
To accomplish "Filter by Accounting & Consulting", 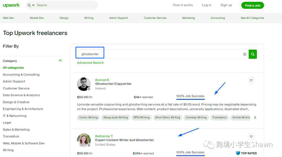I will pos(21,74).
